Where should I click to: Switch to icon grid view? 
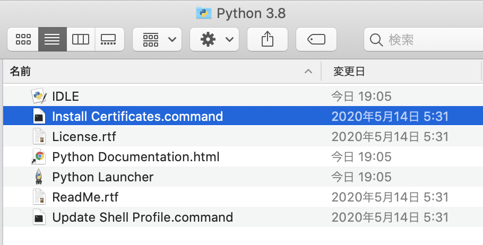click(23, 39)
